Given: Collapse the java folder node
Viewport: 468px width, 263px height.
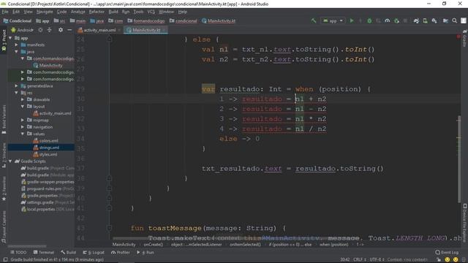Looking at the screenshot, I should (16, 52).
